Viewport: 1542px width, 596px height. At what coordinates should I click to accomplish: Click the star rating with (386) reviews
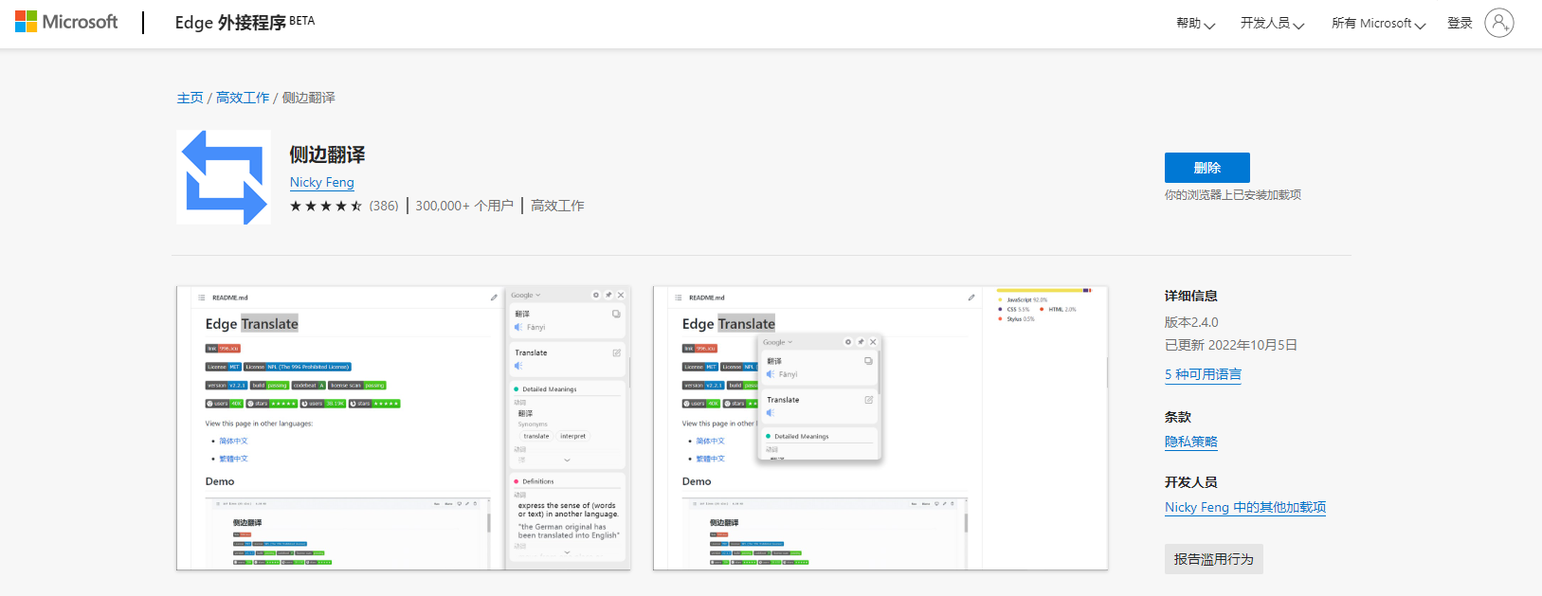pyautogui.click(x=344, y=206)
